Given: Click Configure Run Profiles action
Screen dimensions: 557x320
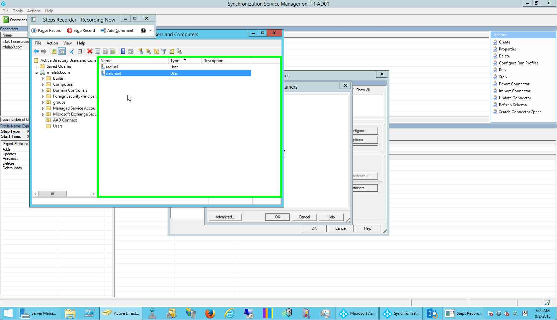Looking at the screenshot, I should [x=518, y=63].
